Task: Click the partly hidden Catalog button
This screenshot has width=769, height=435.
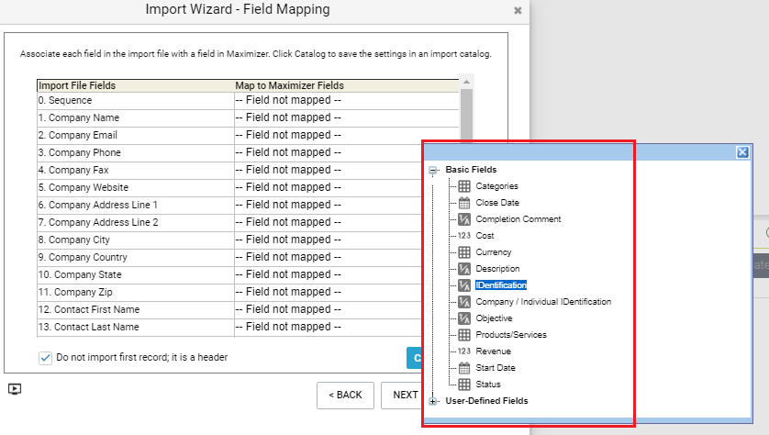Action: point(415,358)
